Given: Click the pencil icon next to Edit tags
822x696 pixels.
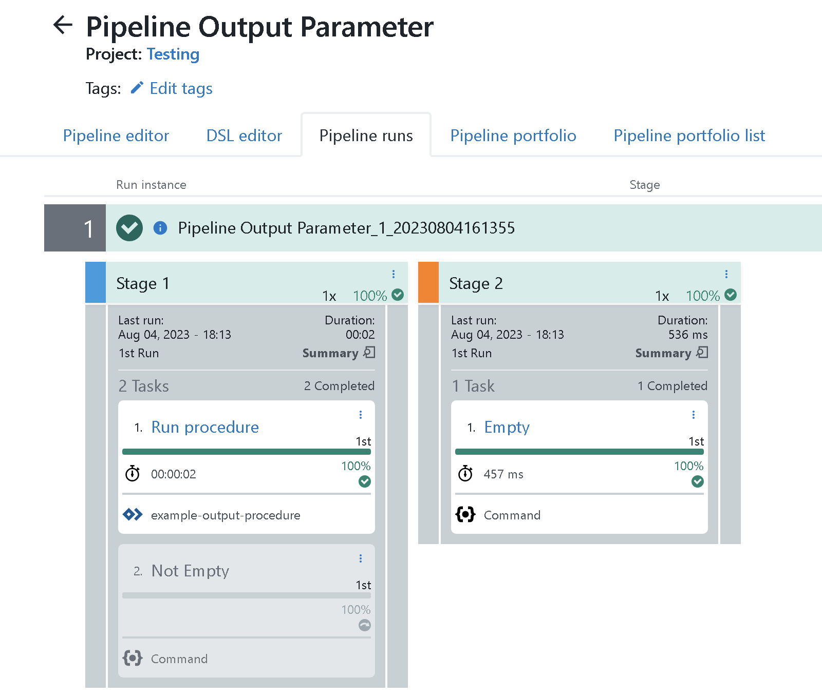Looking at the screenshot, I should tap(137, 88).
